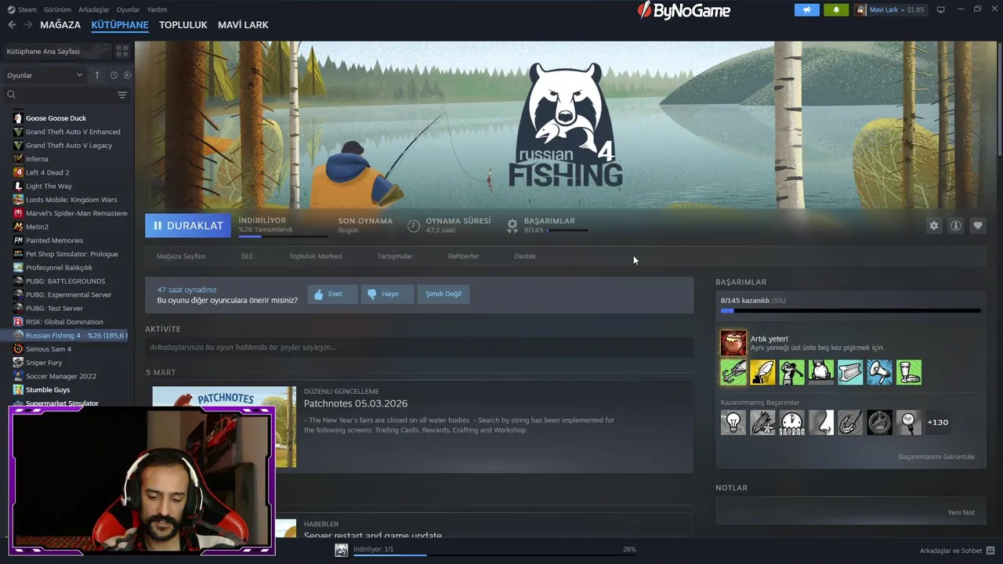Open the Rehberler tab

(463, 256)
